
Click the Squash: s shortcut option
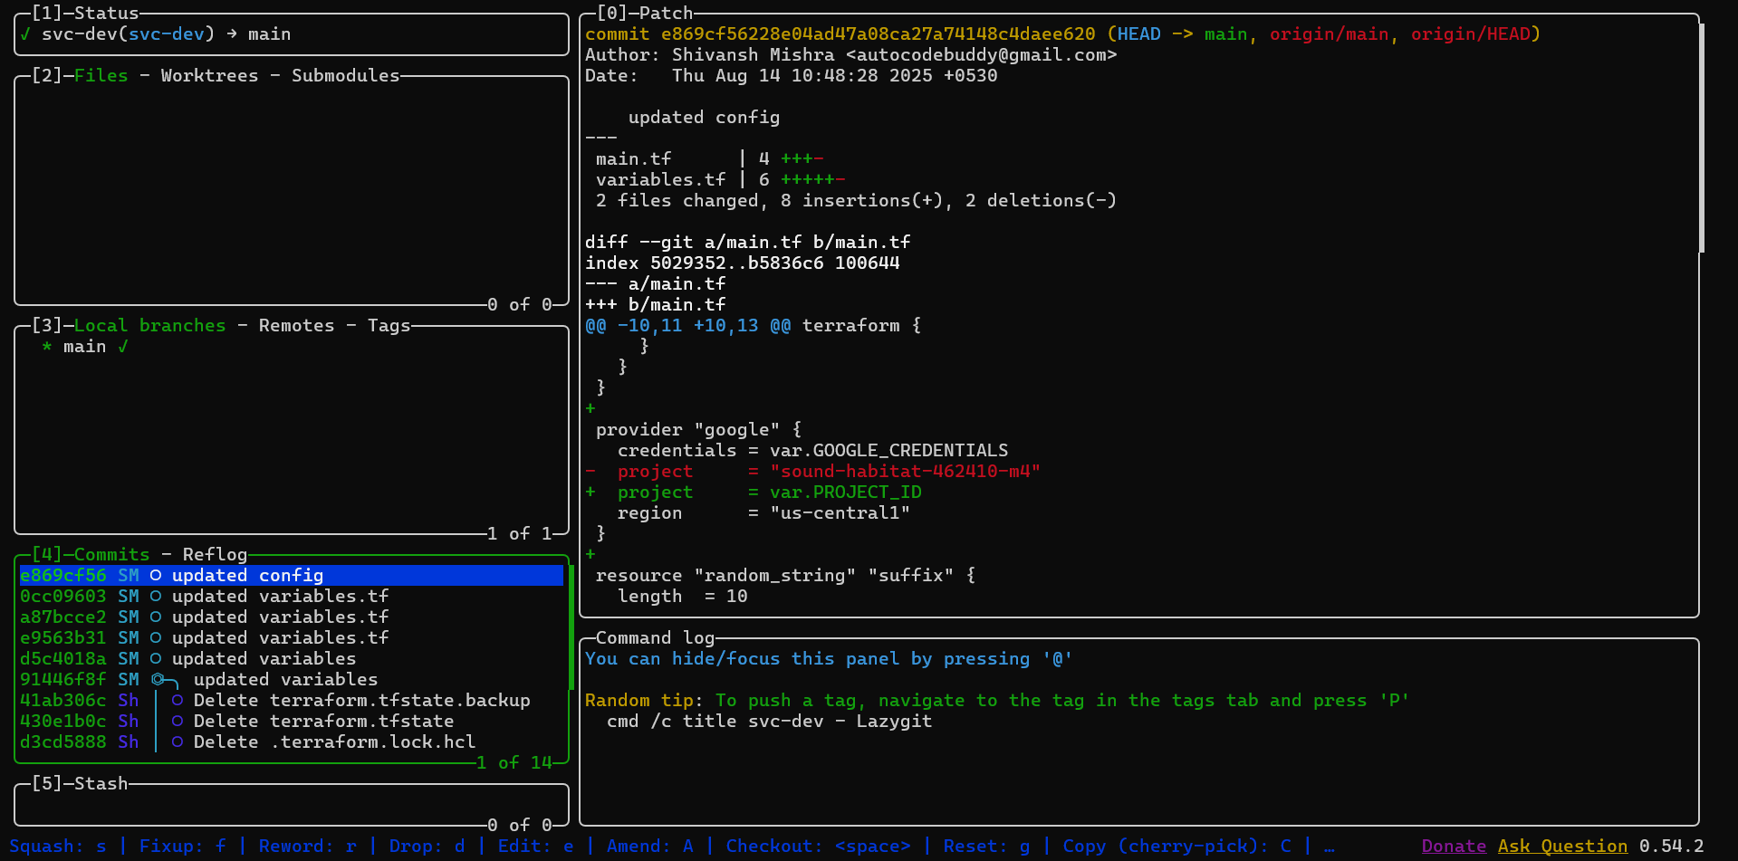[58, 847]
